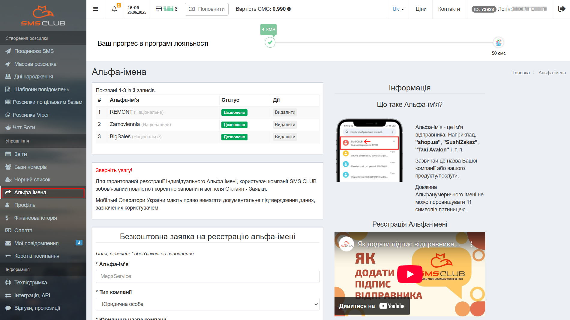Open notifications bell icon
The height and width of the screenshot is (320, 570).
click(114, 9)
